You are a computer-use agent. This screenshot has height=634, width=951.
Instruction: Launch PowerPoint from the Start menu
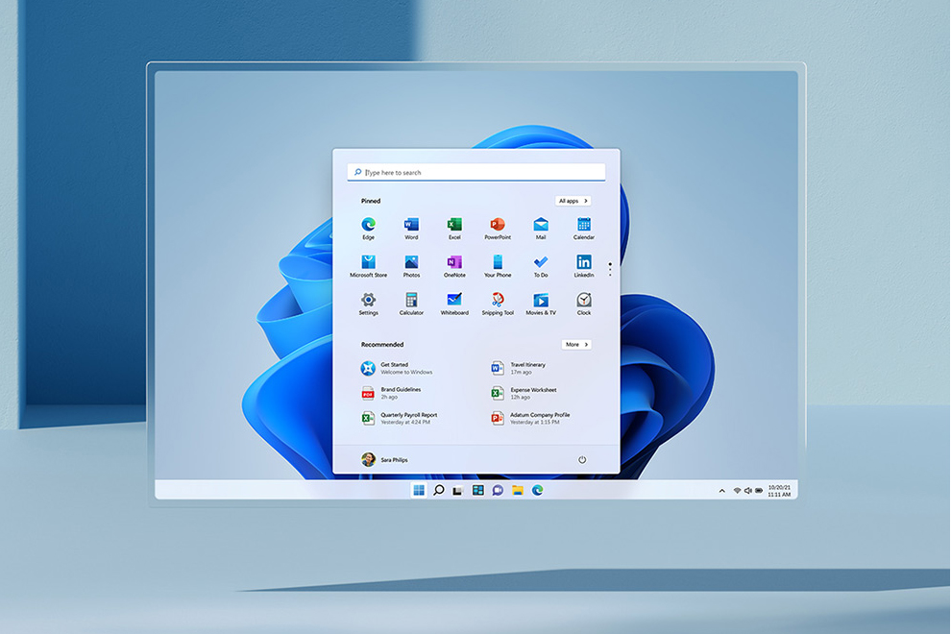point(498,228)
